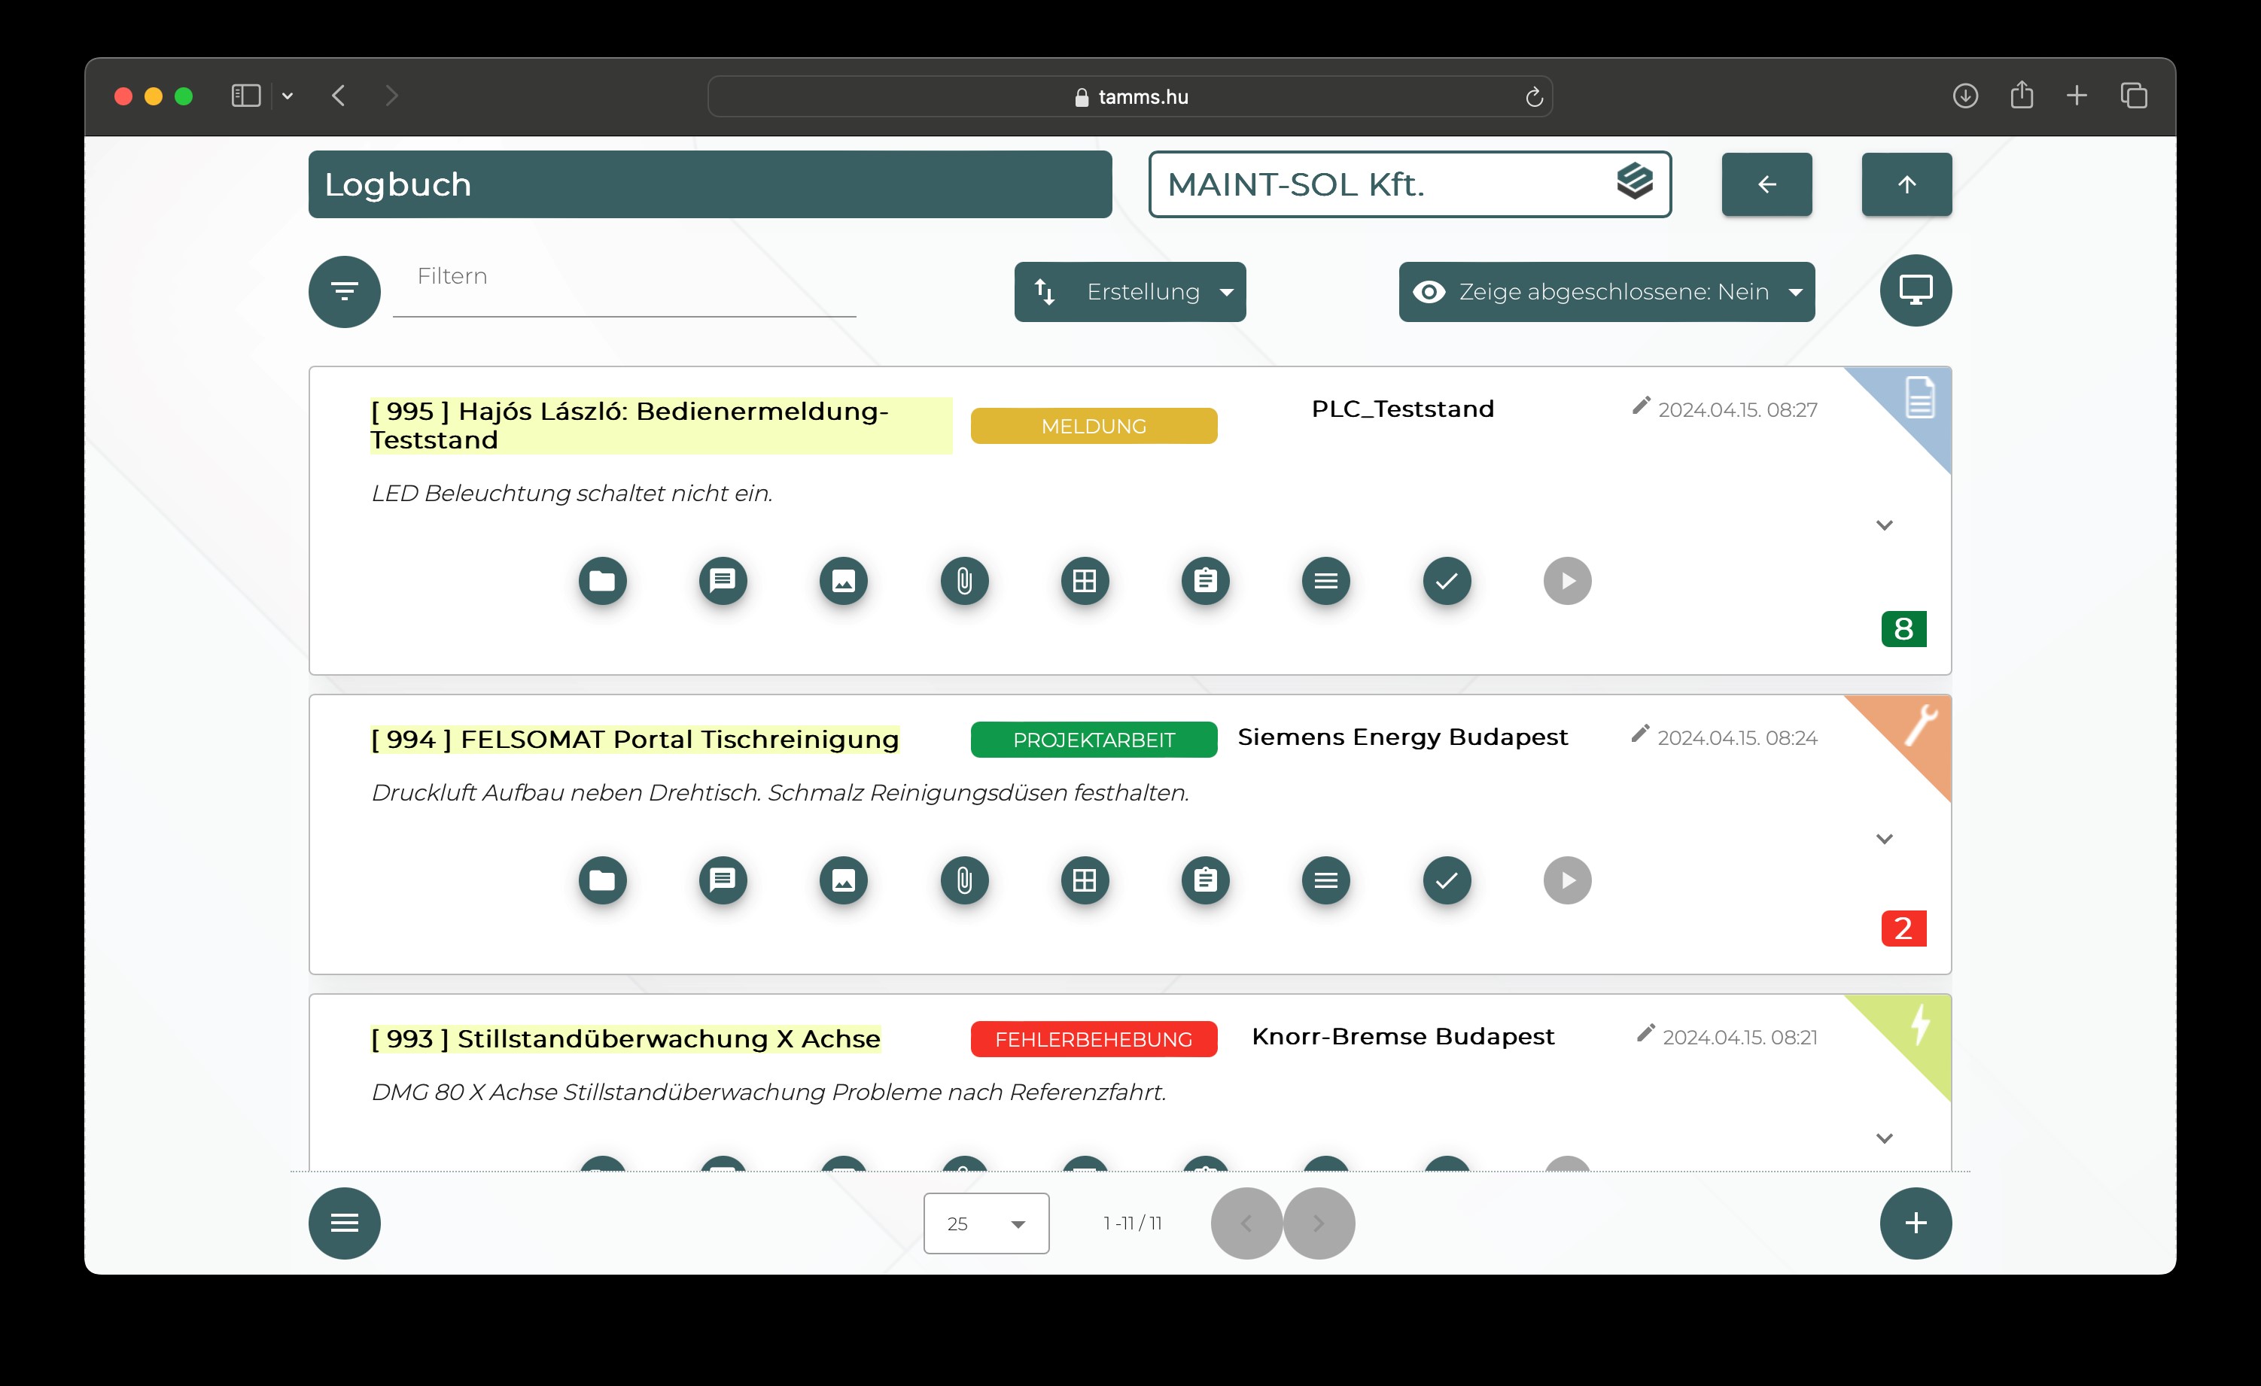Go to previous page of results
The height and width of the screenshot is (1386, 2261).
(1246, 1223)
